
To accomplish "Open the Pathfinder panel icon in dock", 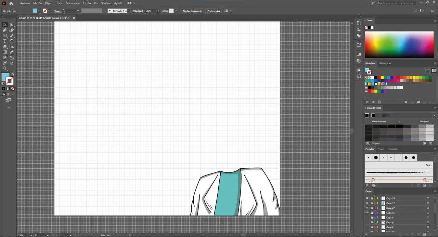I will click(x=359, y=36).
